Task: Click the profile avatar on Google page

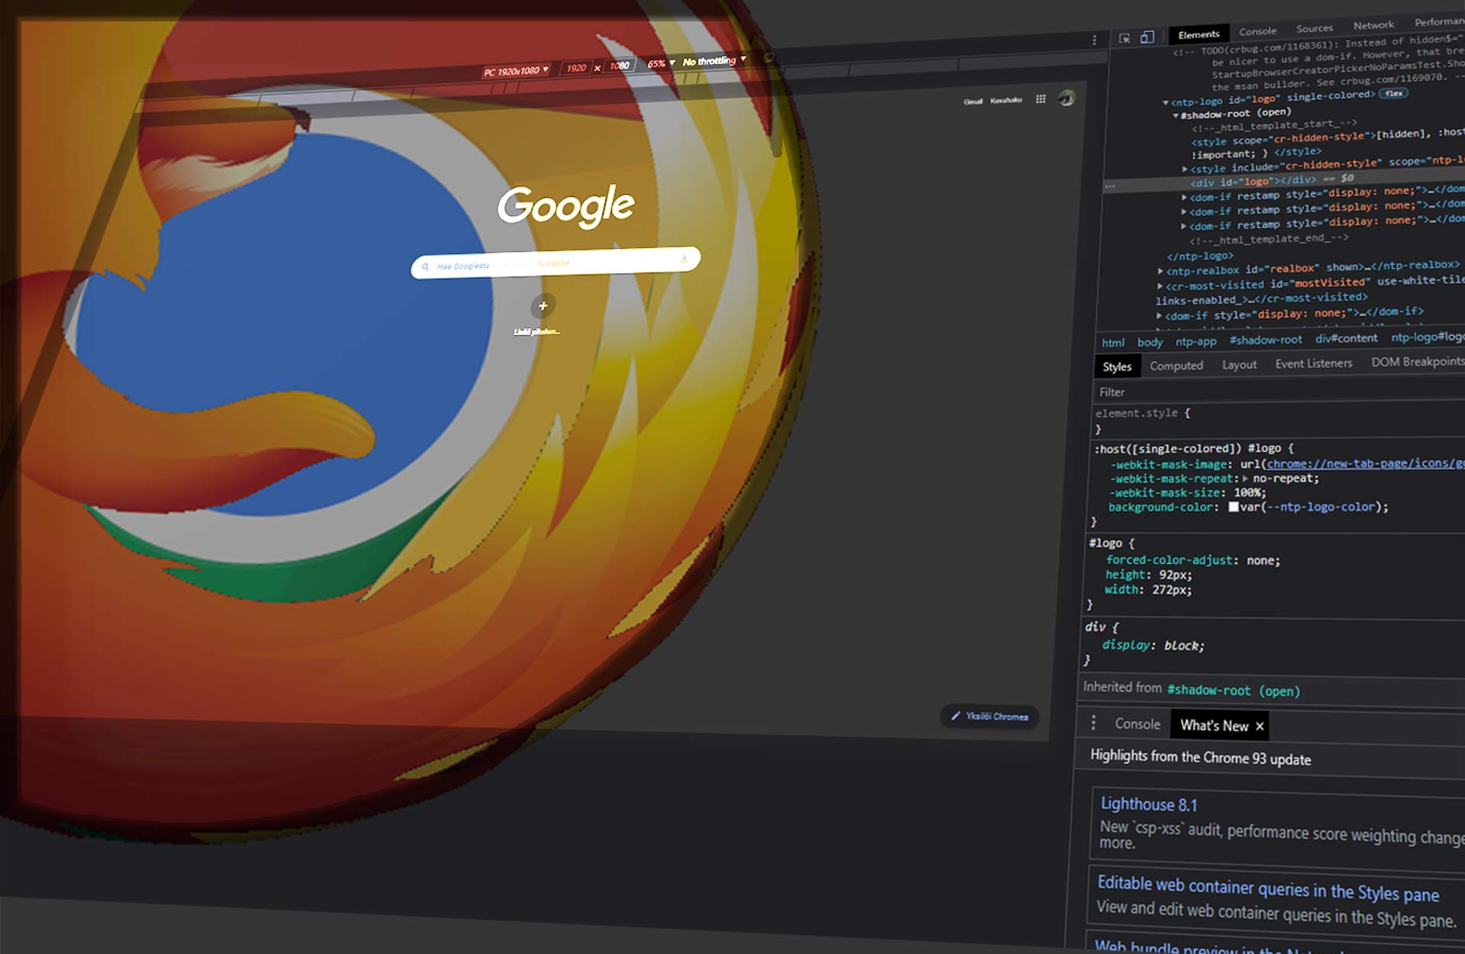Action: (1067, 98)
